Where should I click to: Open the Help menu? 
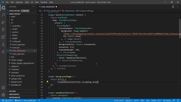click(x=51, y=2)
